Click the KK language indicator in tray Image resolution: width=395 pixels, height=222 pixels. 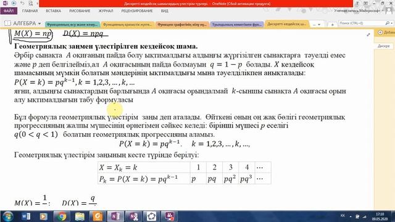pyautogui.click(x=343, y=216)
